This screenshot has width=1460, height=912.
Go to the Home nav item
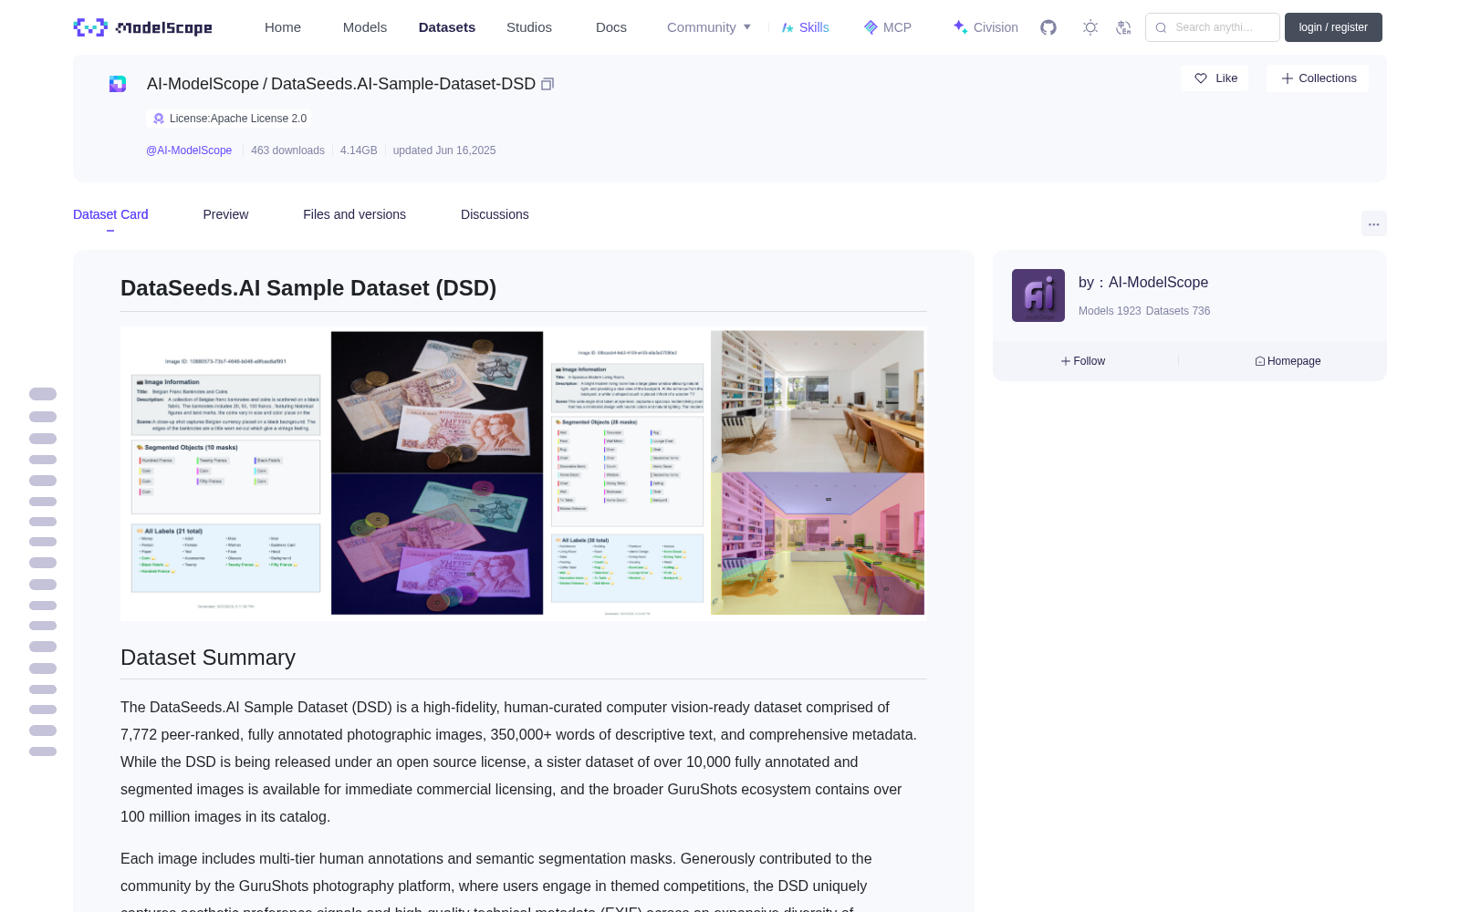(x=283, y=27)
